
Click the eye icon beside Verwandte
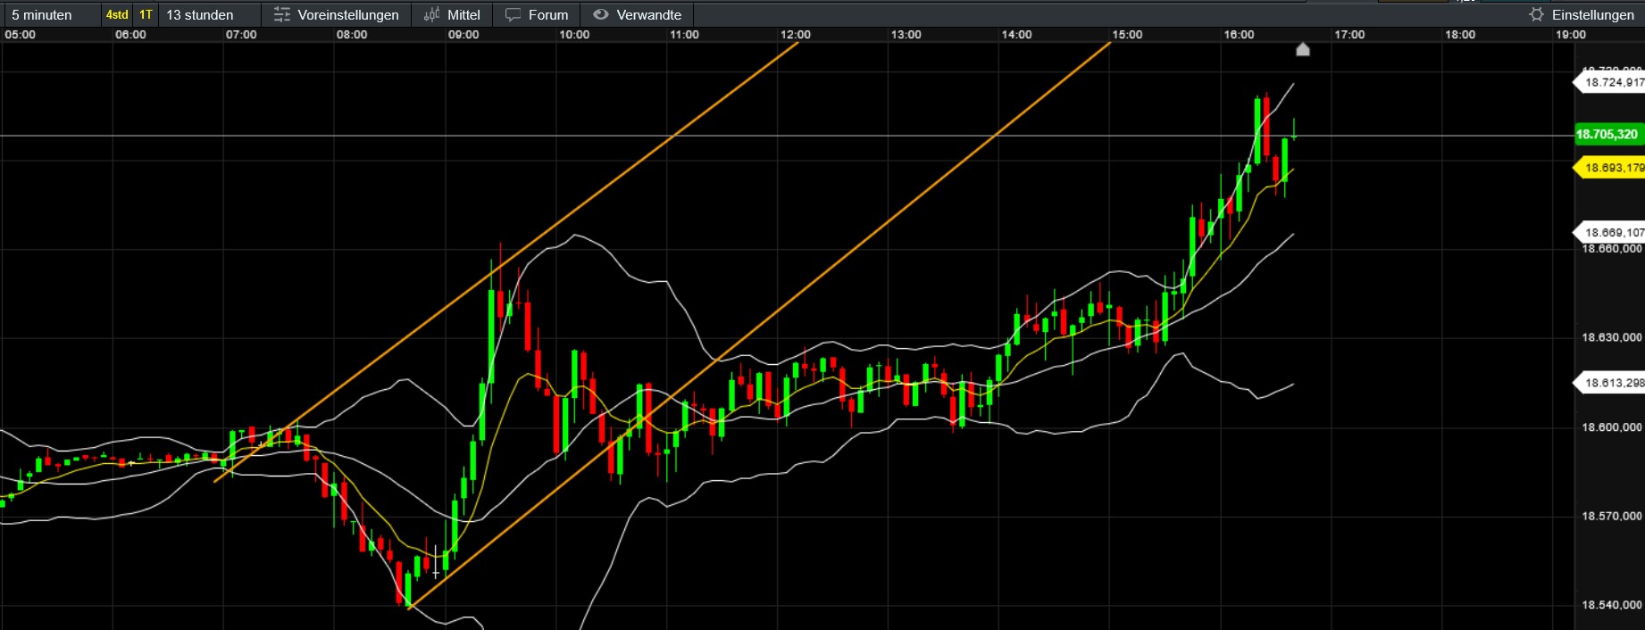[x=601, y=14]
